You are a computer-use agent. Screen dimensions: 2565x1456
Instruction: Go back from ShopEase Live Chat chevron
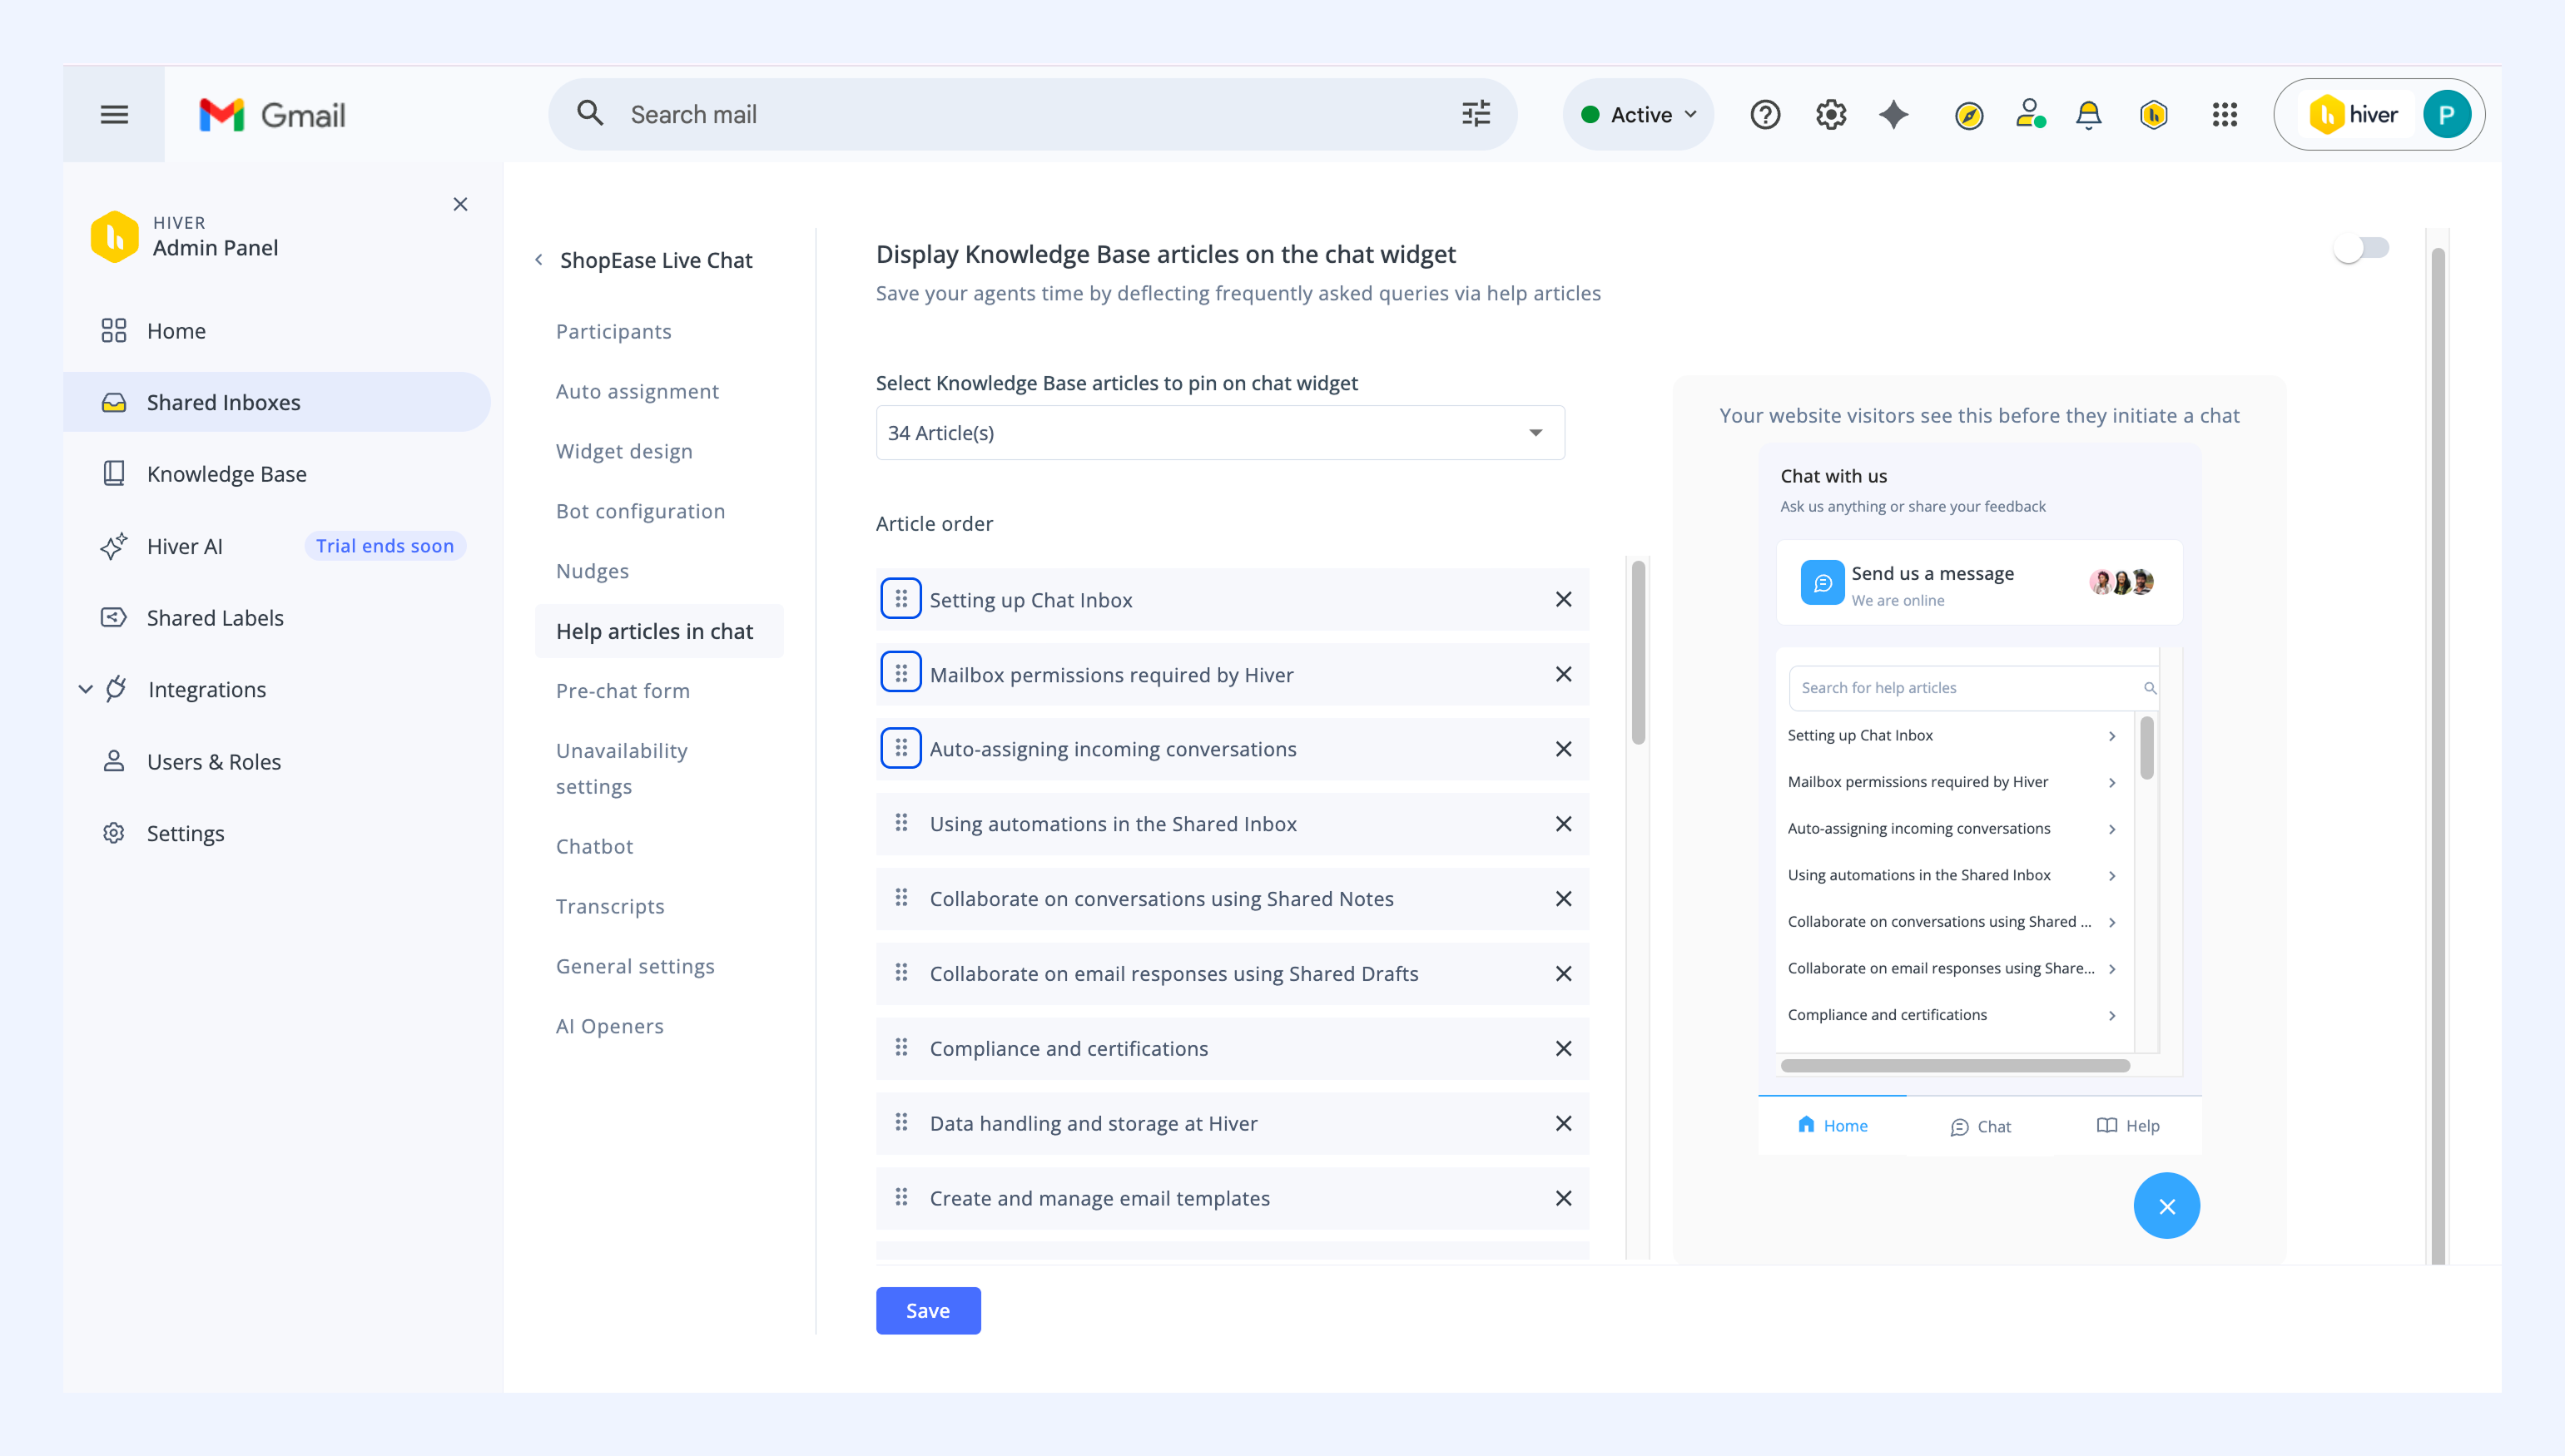click(x=538, y=260)
